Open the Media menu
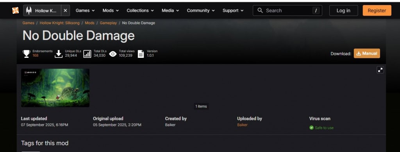 [x=170, y=11]
